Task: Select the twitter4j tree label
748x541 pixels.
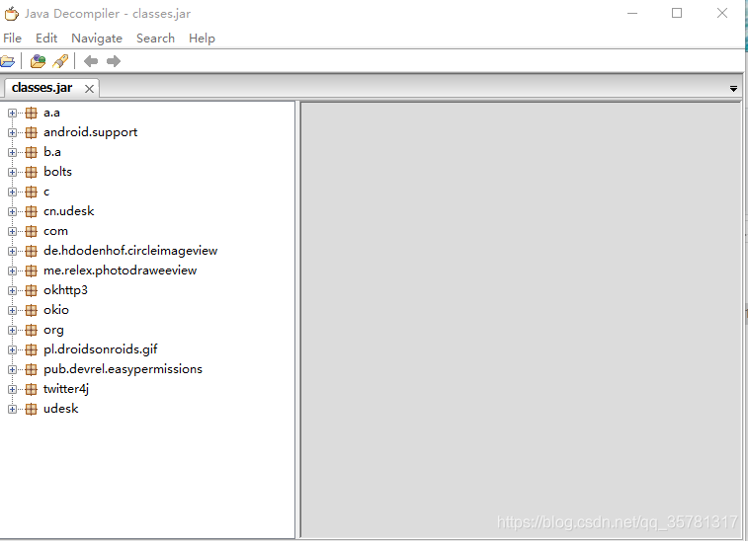Action: point(66,389)
